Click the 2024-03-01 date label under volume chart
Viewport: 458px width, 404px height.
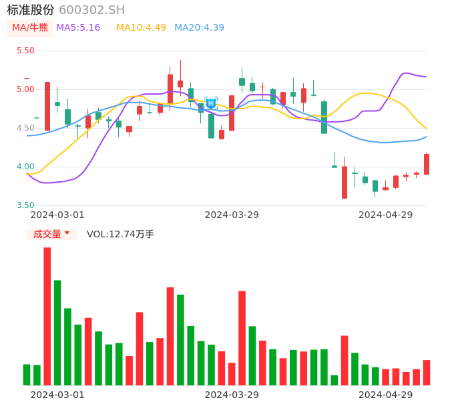point(57,395)
